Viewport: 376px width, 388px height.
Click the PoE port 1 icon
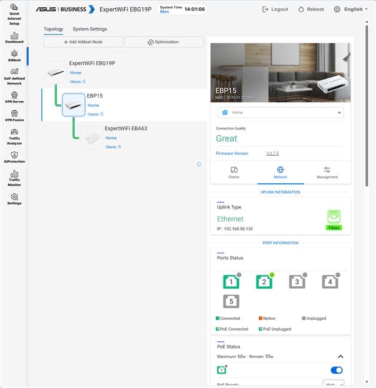pyautogui.click(x=222, y=369)
